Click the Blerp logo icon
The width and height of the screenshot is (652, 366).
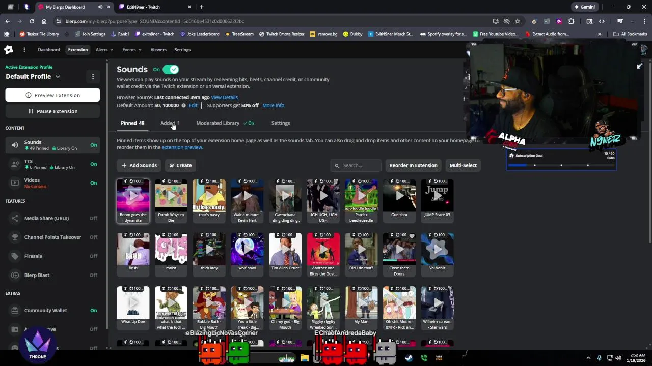(x=9, y=50)
